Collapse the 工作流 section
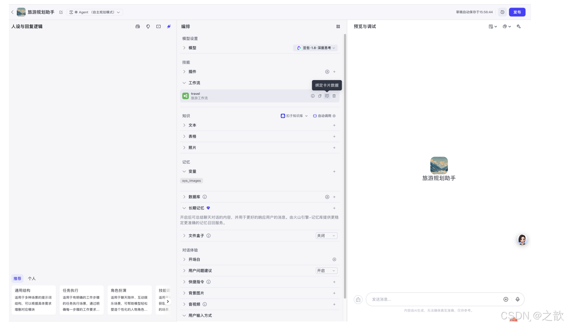Viewport: 565px width, 325px height. 184,83
